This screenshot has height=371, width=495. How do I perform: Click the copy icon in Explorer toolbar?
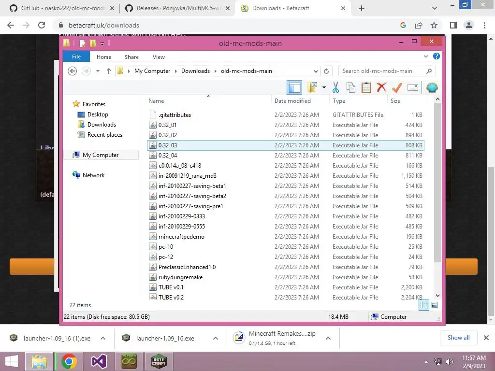coord(351,87)
